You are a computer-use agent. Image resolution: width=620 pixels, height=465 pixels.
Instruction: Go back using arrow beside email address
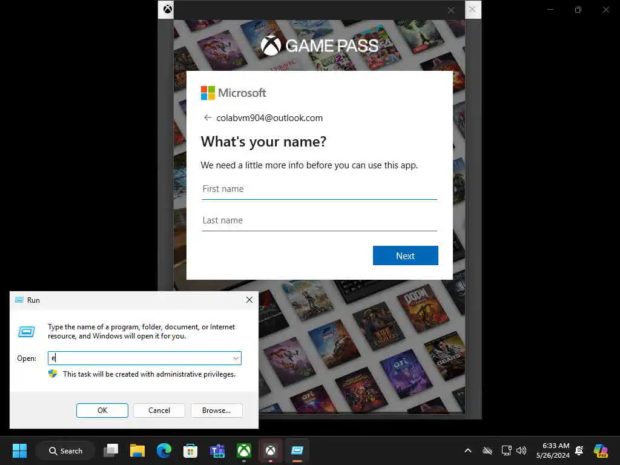tap(208, 118)
